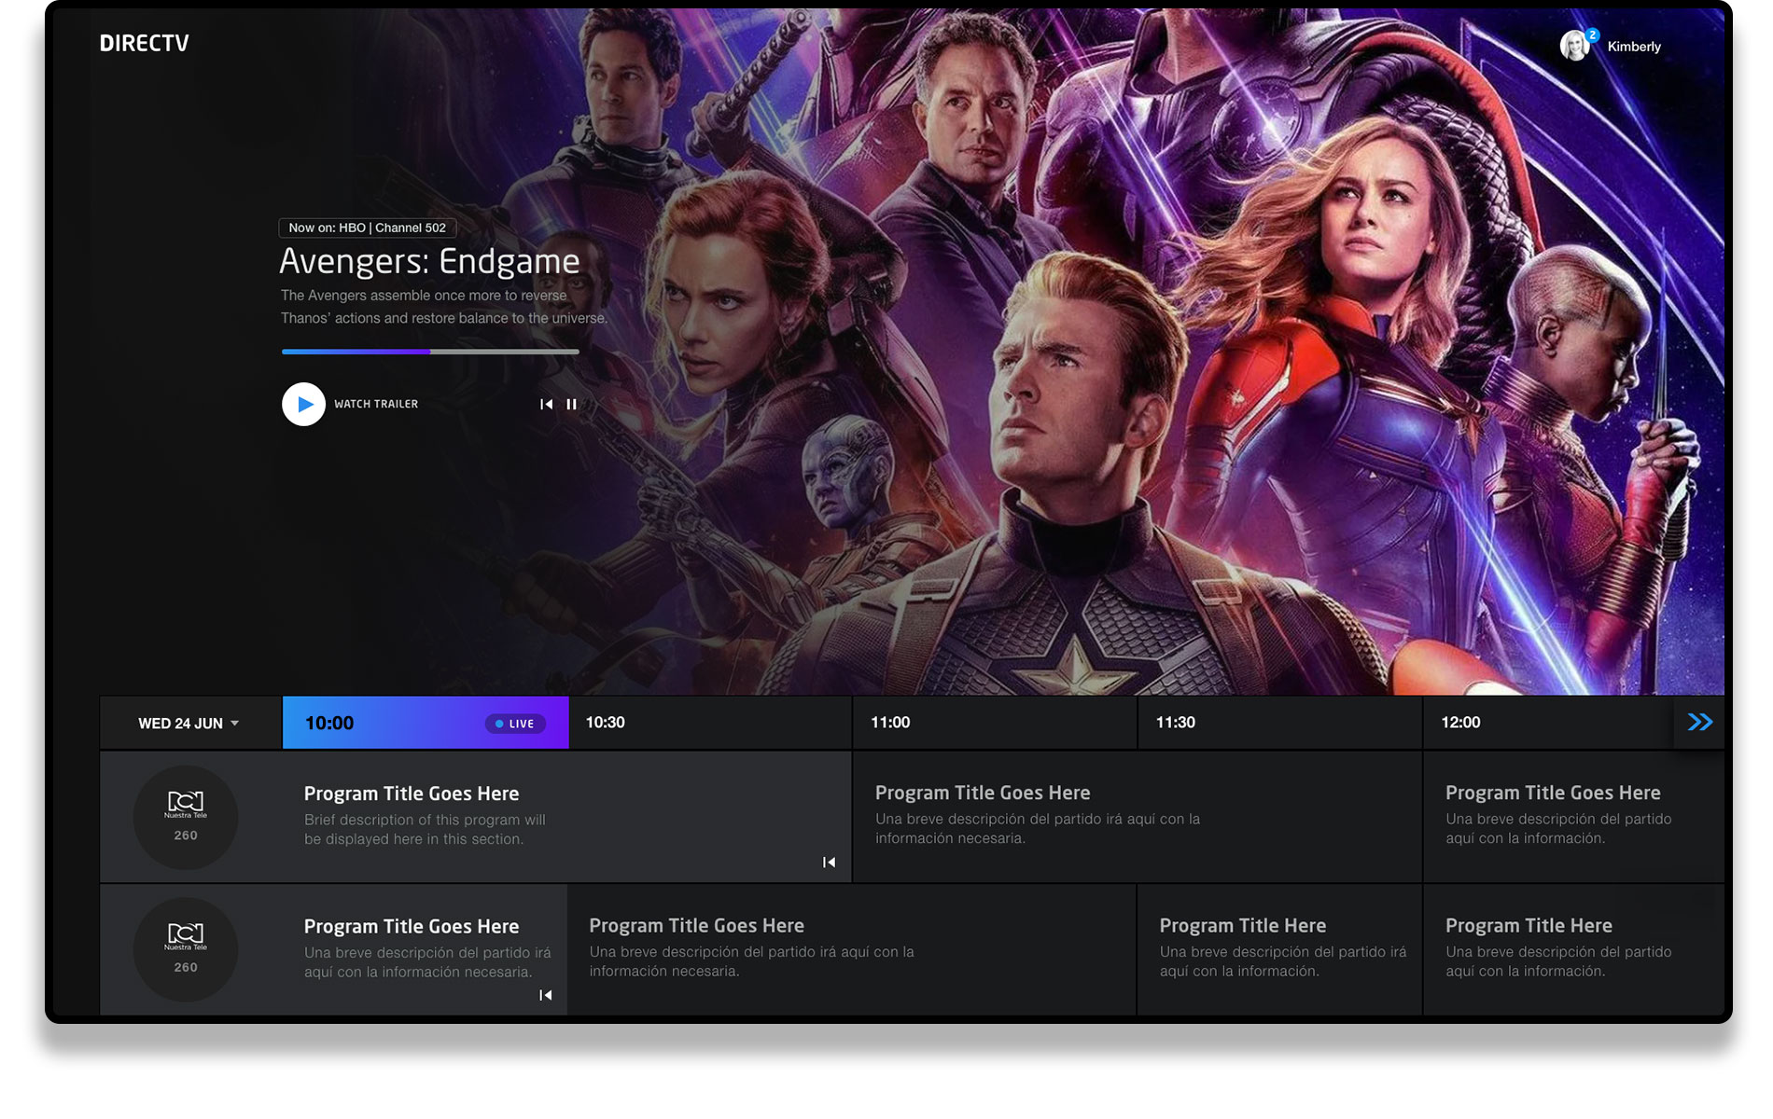Play the Avengers: Endgame trailer
Viewport: 1773px width, 1119px height.
click(x=303, y=405)
